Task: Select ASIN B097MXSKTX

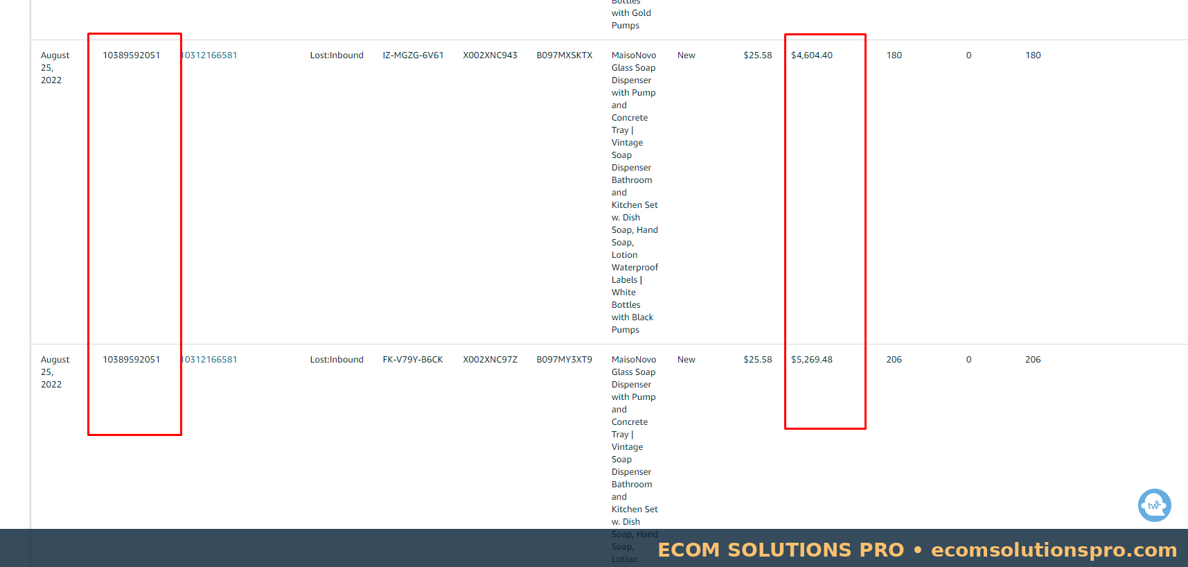Action: (565, 55)
